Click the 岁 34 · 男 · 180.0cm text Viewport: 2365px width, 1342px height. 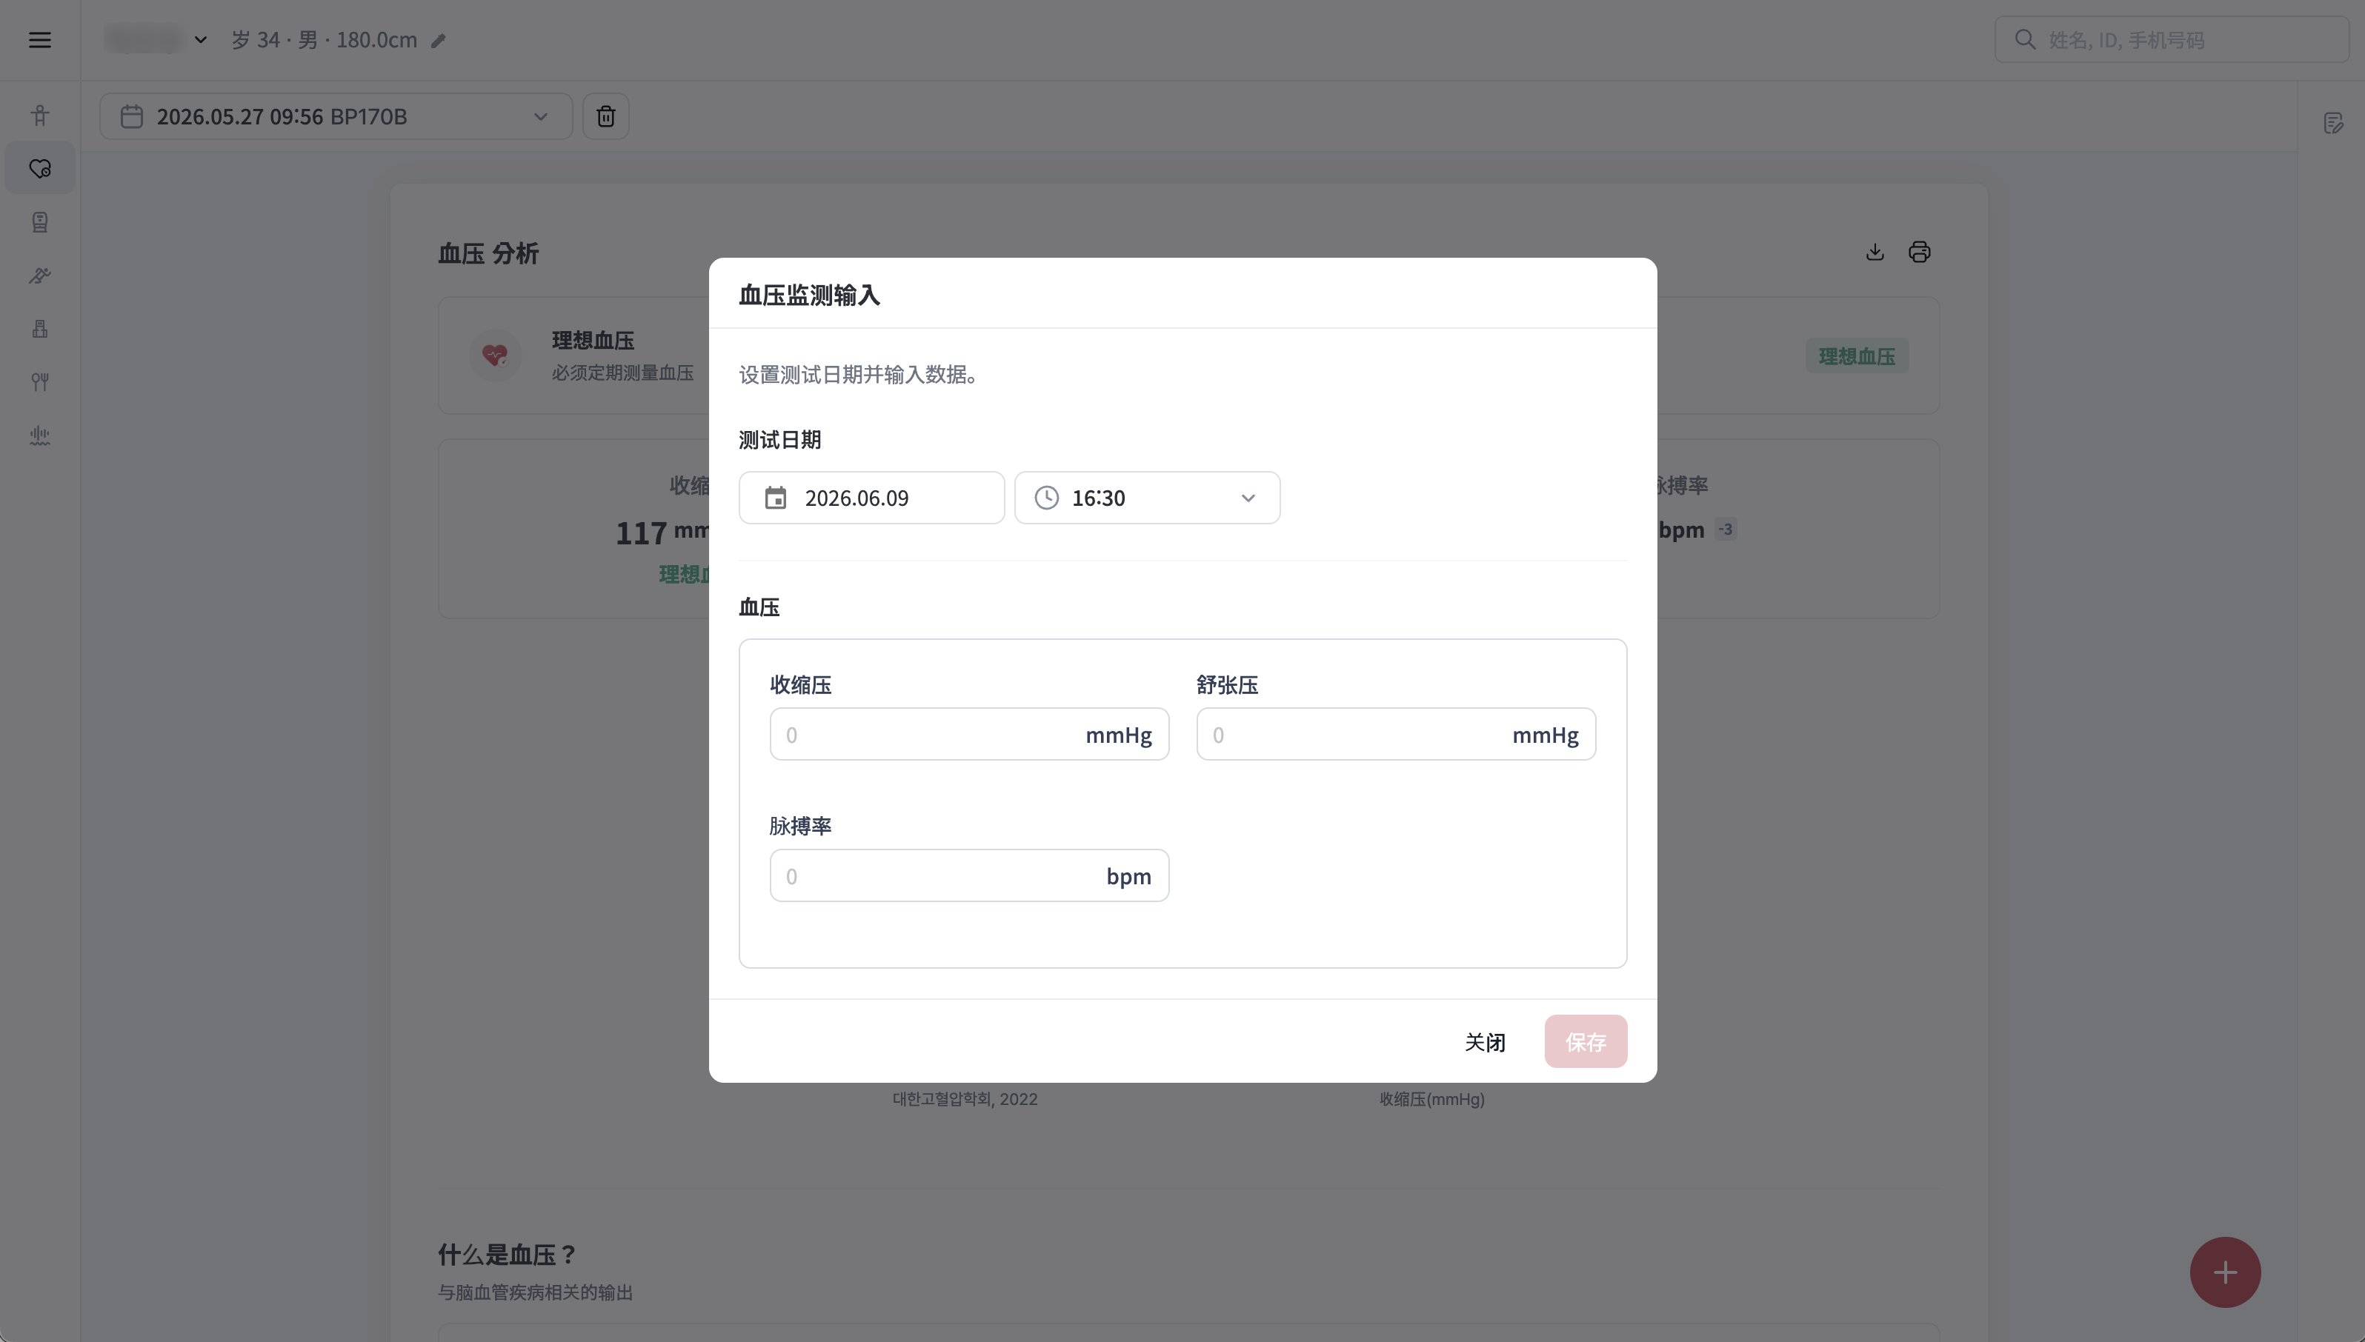(325, 40)
